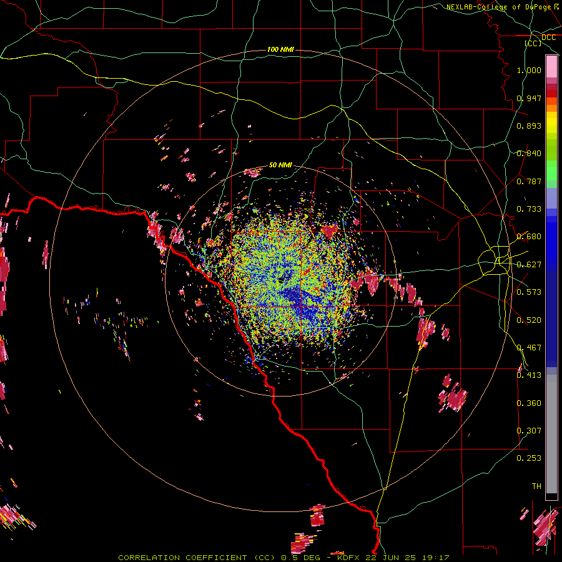Click the [CC] units label
Viewport: 562px width, 562px height.
(x=533, y=43)
